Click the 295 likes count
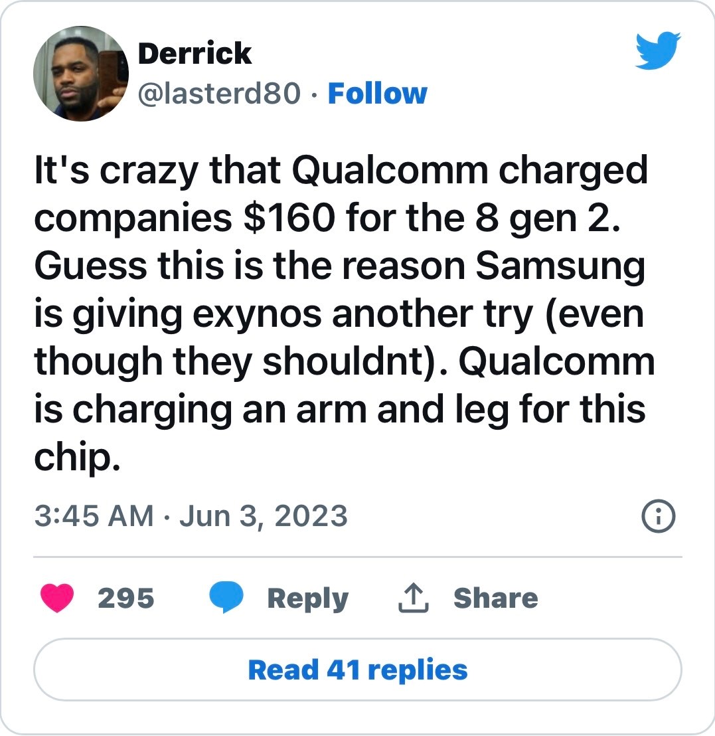Screen dimensions: 715x736 coord(125,598)
